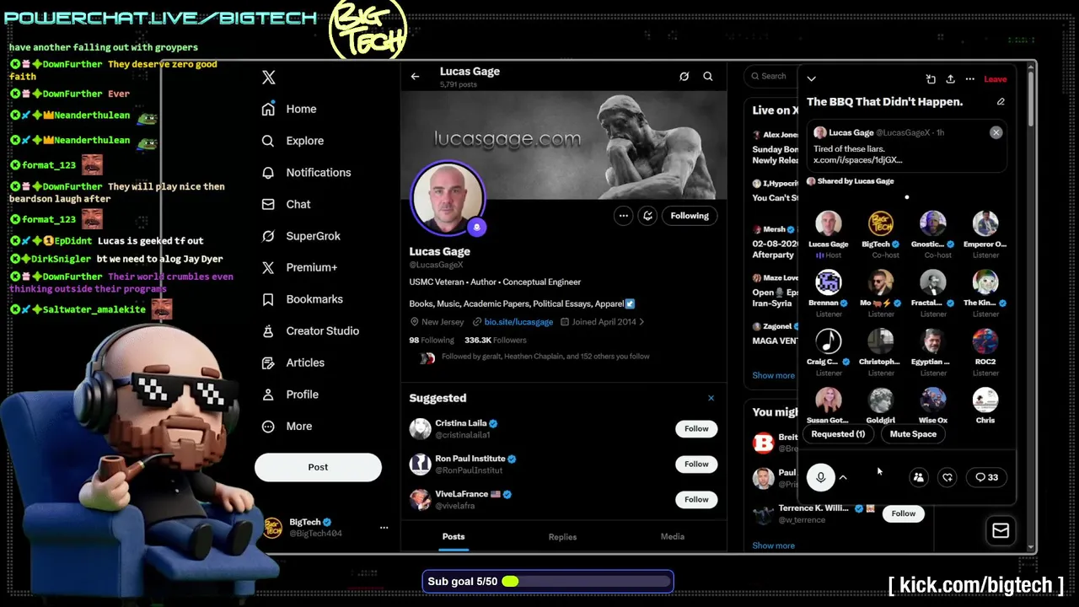Switch to the Media tab
This screenshot has height=607, width=1079.
click(x=672, y=537)
